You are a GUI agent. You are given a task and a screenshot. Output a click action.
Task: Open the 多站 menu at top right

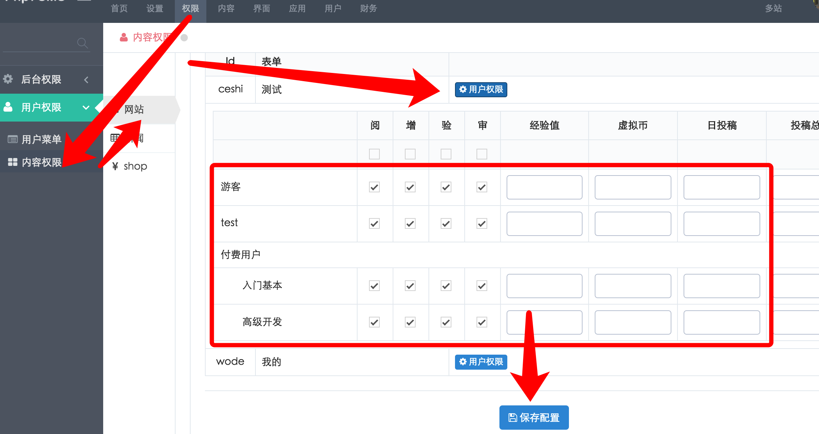point(773,8)
